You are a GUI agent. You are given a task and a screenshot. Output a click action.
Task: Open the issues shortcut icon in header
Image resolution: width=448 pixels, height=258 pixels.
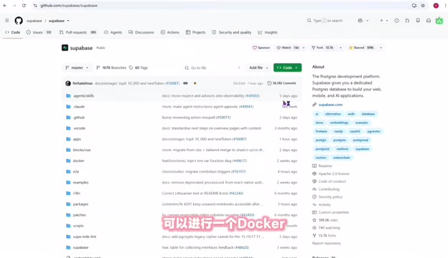(396, 21)
